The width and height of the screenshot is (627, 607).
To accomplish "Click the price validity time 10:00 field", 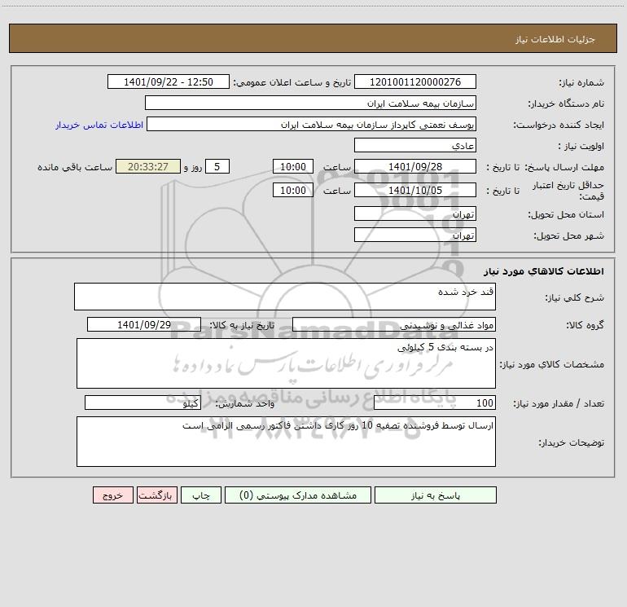I will [x=292, y=190].
